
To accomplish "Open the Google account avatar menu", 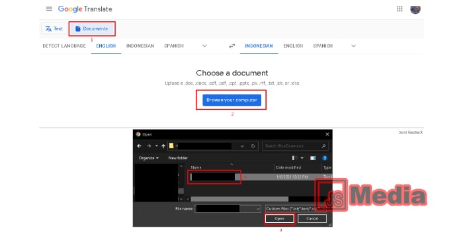I will coord(415,9).
